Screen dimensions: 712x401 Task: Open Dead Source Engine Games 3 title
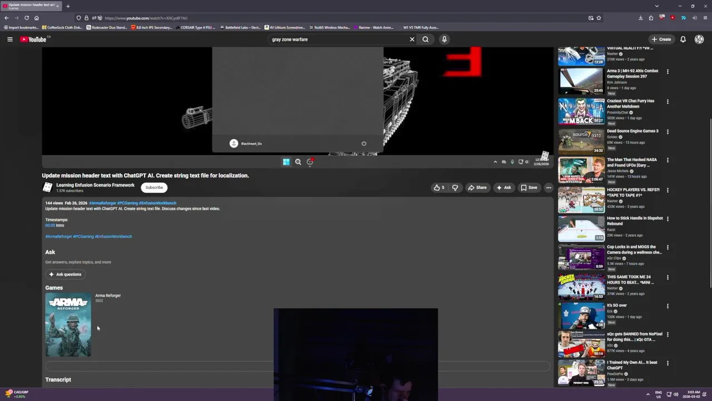632,131
